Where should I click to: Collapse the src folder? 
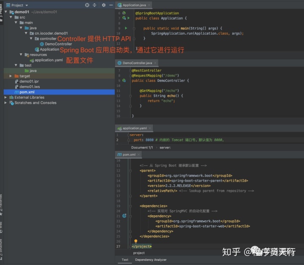11,17
